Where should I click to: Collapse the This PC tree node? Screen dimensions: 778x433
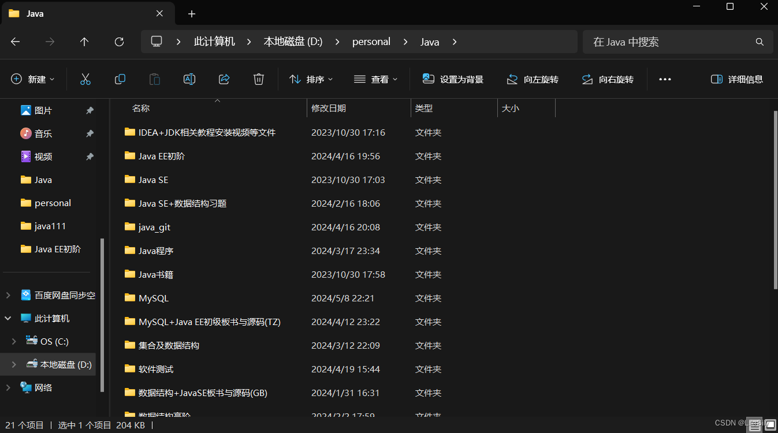[x=8, y=318]
